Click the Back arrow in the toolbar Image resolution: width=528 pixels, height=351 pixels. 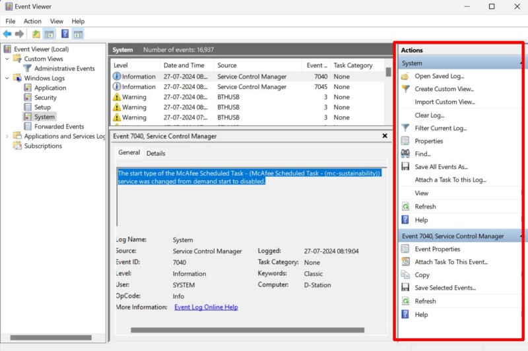(7, 34)
